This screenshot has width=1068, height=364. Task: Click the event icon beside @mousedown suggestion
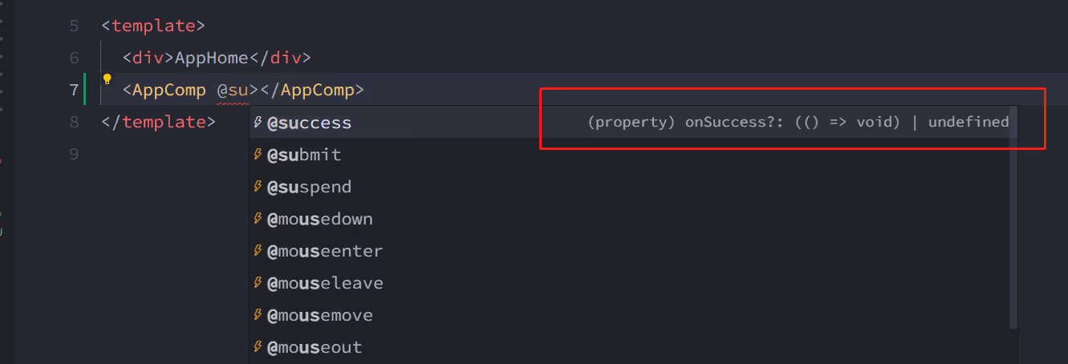pos(258,219)
